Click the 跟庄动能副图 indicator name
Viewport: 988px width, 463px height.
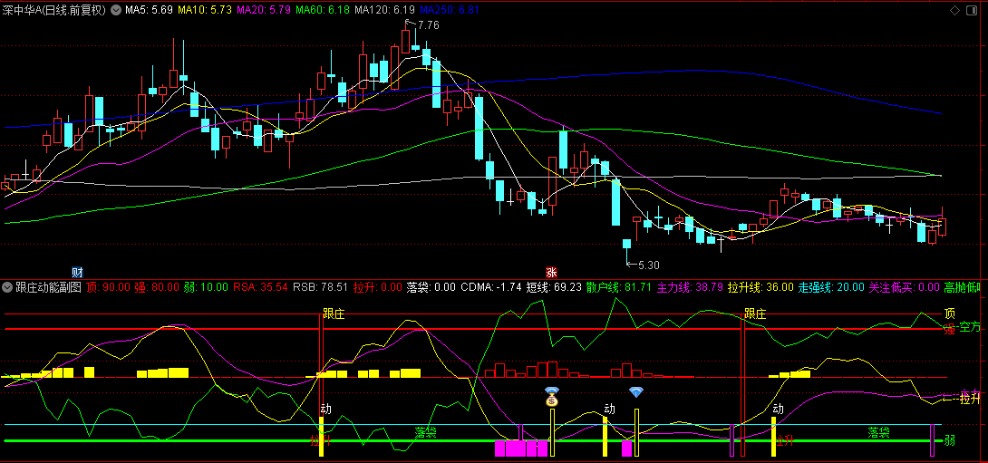(49, 287)
